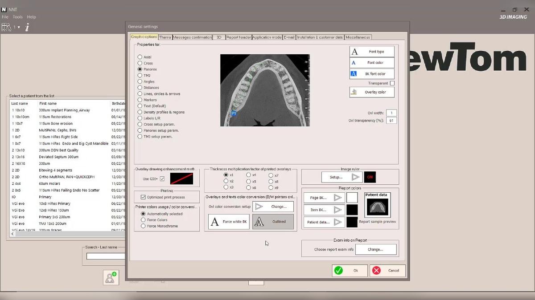Screen dimensions: 535x300
Task: Click the arrow icon on Item BK button
Action: (338, 210)
